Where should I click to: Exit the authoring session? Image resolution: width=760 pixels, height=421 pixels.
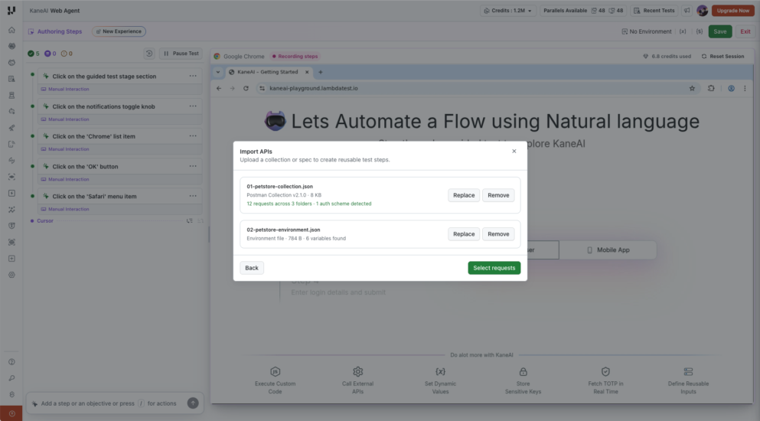[745, 31]
